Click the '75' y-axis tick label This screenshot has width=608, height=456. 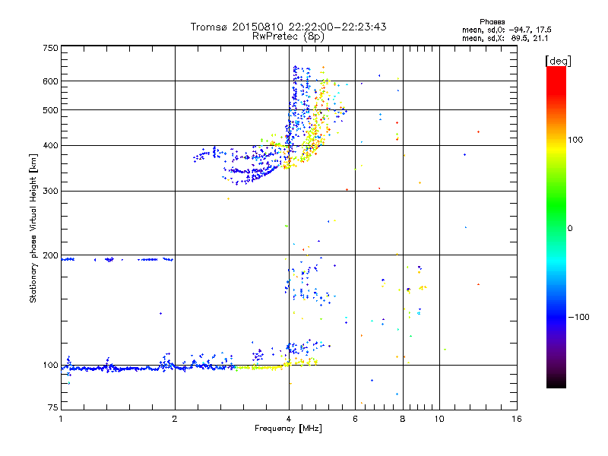click(x=53, y=407)
